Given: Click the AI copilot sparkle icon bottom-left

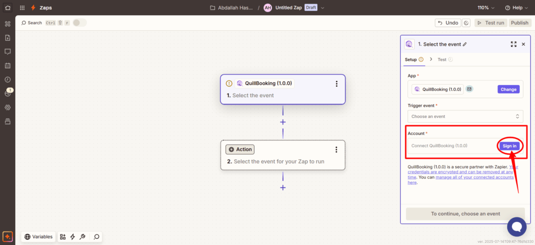Looking at the screenshot, I should (x=7, y=237).
